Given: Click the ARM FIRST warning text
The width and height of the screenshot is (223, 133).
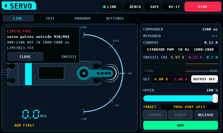Looking at the screenshot, I should [x=24, y=125].
